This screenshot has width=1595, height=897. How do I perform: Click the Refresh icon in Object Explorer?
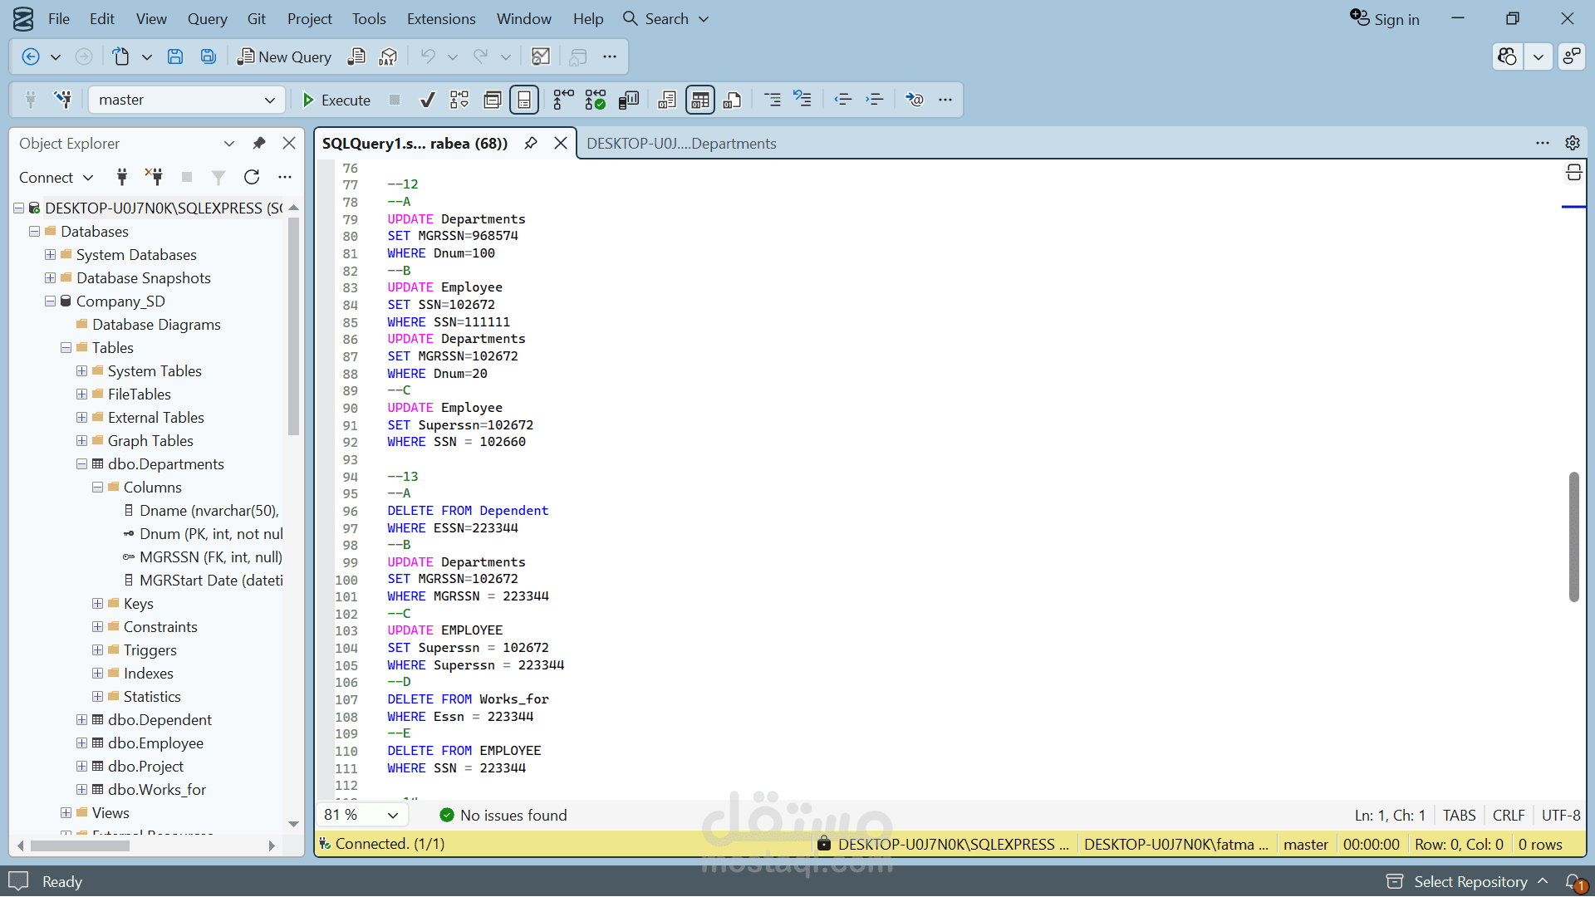252,177
